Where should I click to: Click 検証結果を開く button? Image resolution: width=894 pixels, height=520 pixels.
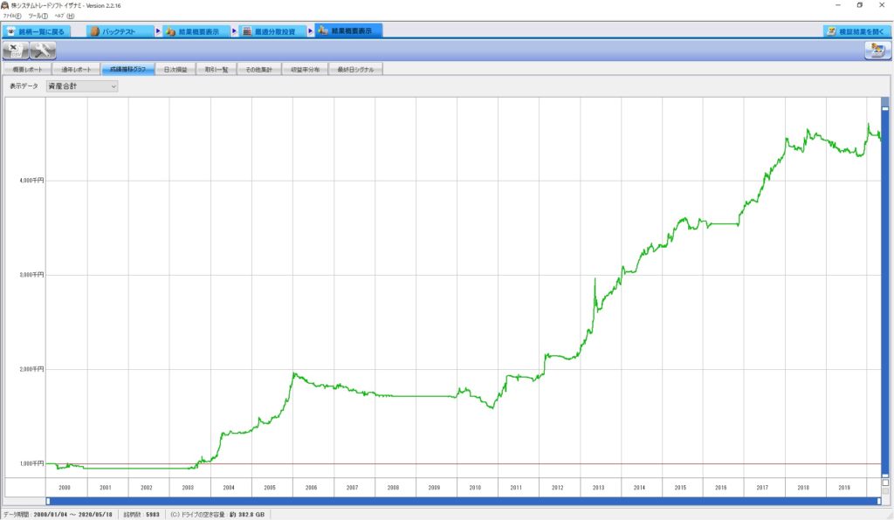pyautogui.click(x=857, y=31)
